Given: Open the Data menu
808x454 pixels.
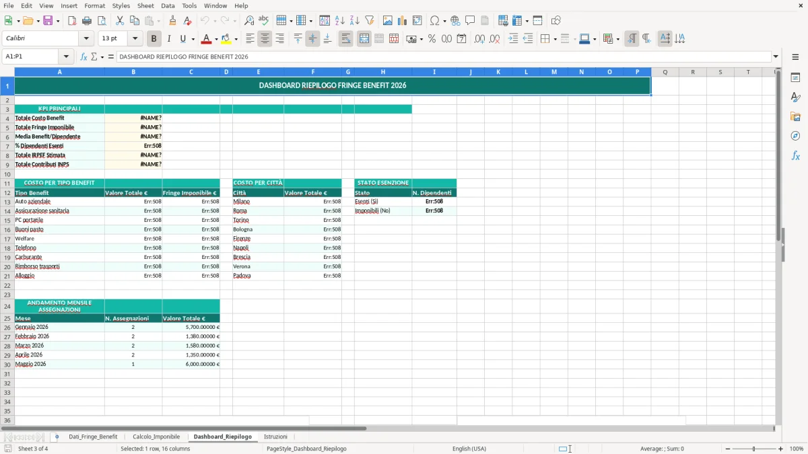Looking at the screenshot, I should point(168,5).
